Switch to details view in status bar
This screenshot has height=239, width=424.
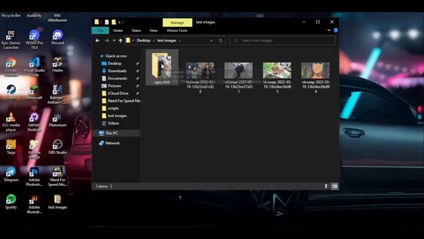326,186
